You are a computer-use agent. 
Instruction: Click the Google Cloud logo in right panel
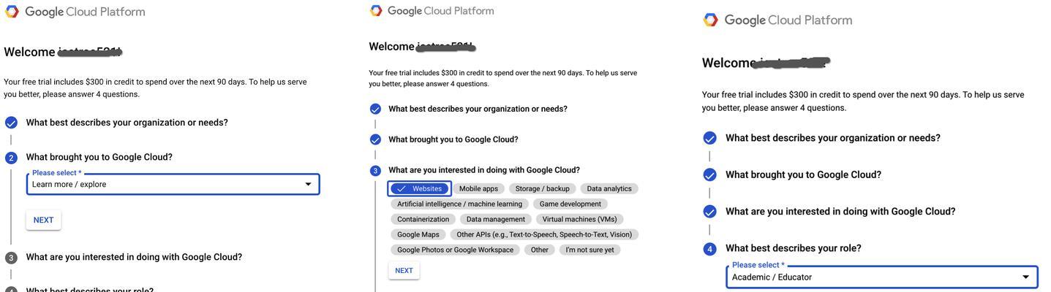[x=710, y=20]
